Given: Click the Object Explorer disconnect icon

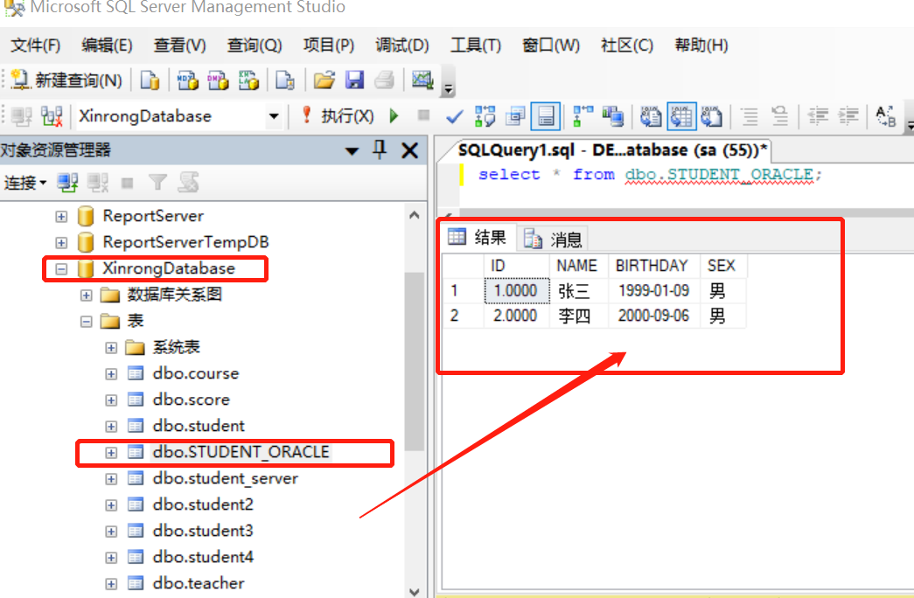Looking at the screenshot, I should tap(97, 183).
